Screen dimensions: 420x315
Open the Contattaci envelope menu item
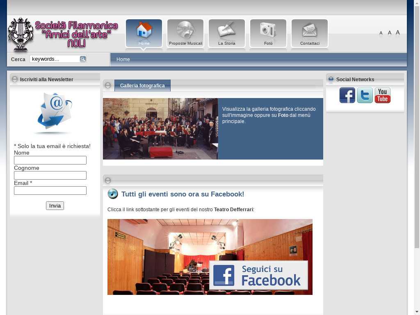pyautogui.click(x=310, y=34)
